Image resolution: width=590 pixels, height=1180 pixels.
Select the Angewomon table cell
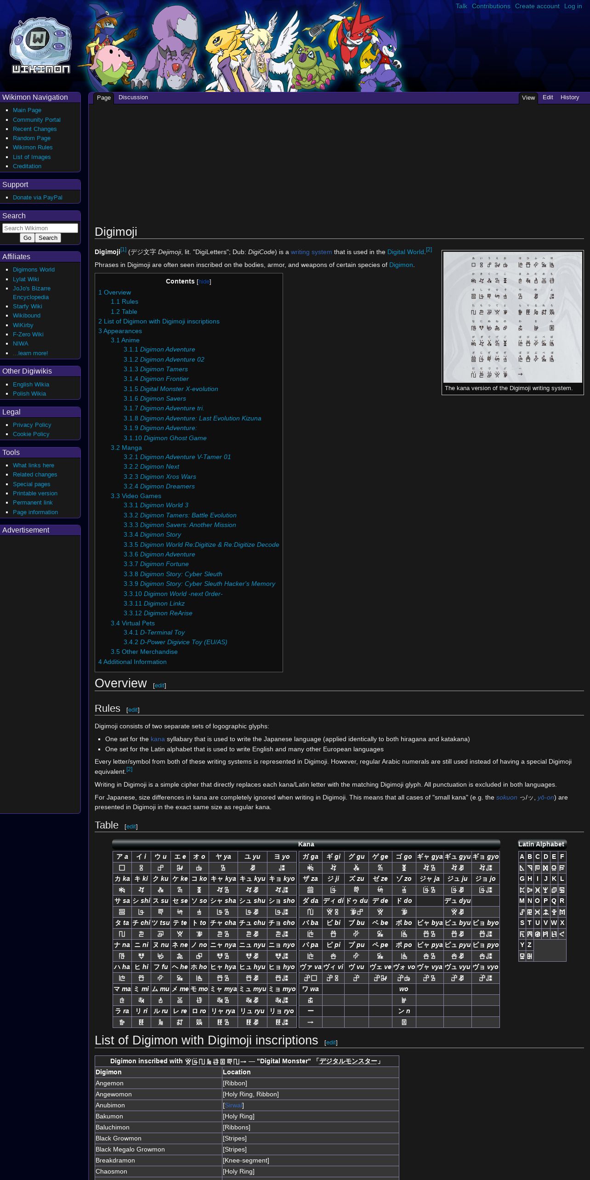(159, 1095)
